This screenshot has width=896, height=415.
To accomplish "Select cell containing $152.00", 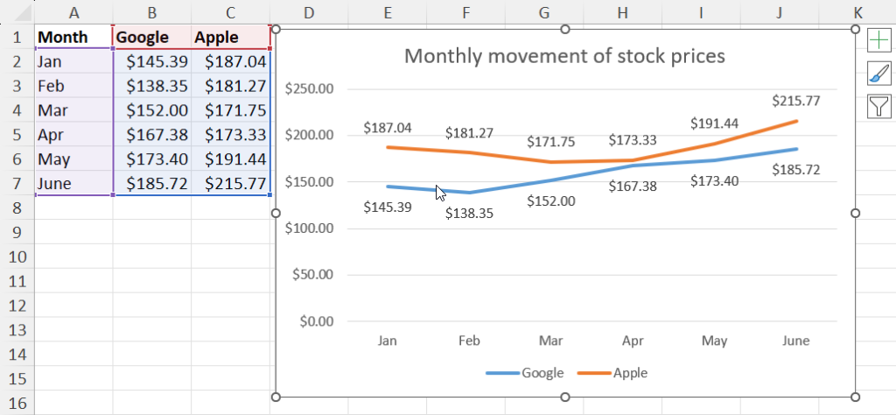I will pyautogui.click(x=152, y=110).
